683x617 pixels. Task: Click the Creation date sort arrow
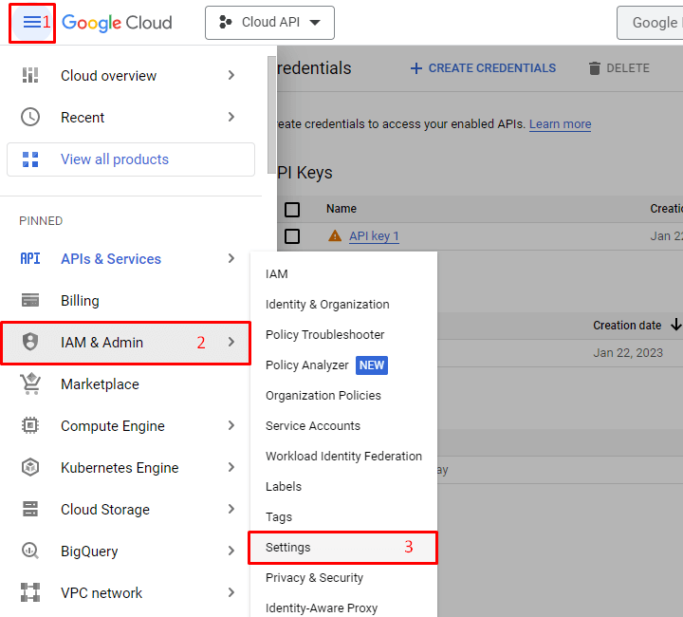tap(675, 325)
